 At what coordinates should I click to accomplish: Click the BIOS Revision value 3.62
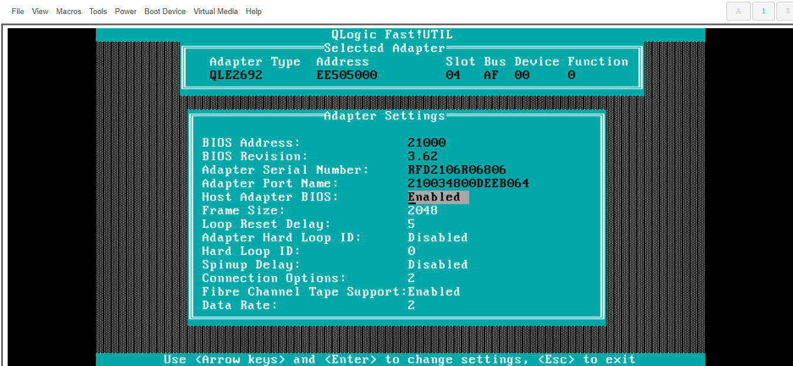(422, 156)
